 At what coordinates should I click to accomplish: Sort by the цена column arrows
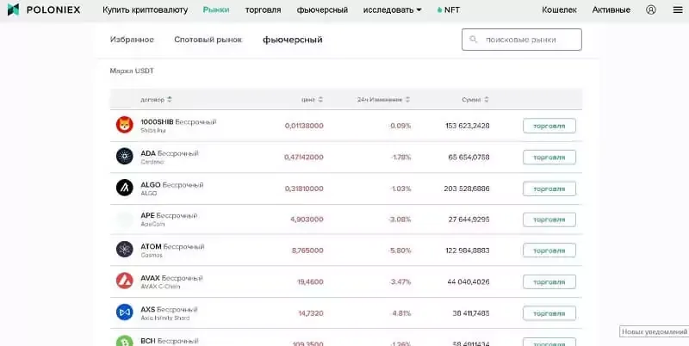click(320, 100)
